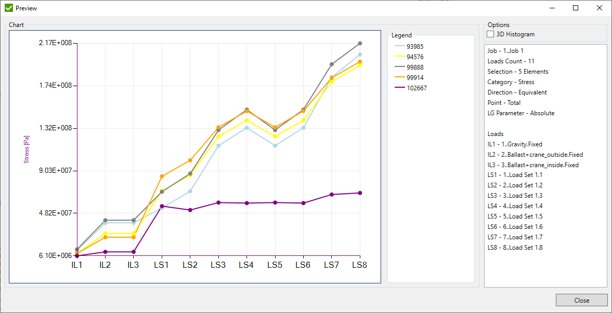Screen dimensions: 612x313
Task: Select legend entry 102667
Action: point(416,88)
